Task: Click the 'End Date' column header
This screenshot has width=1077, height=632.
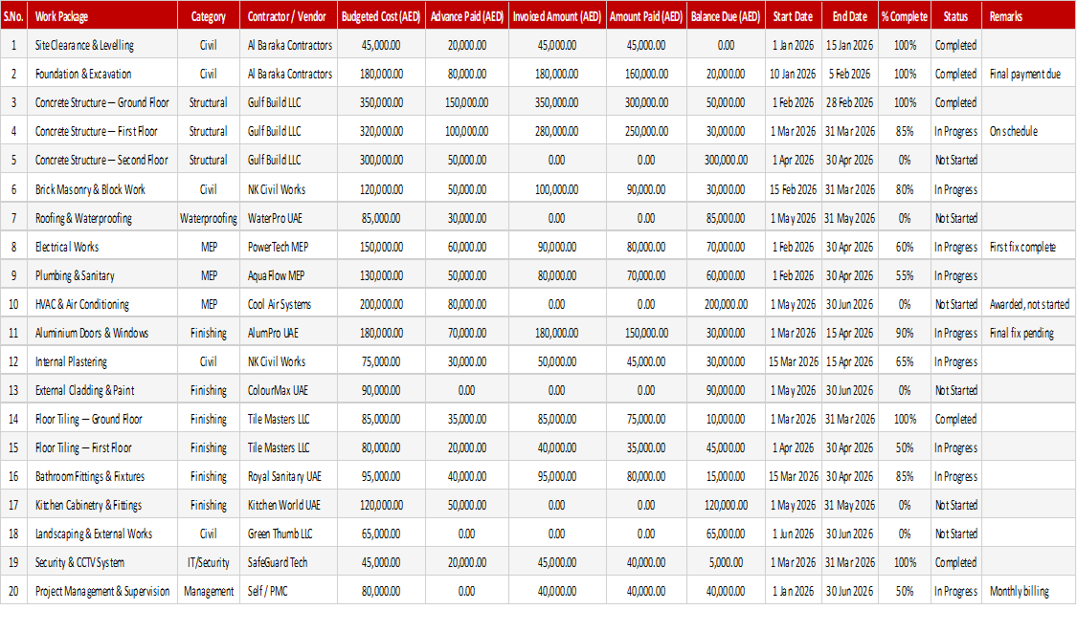Action: (850, 16)
